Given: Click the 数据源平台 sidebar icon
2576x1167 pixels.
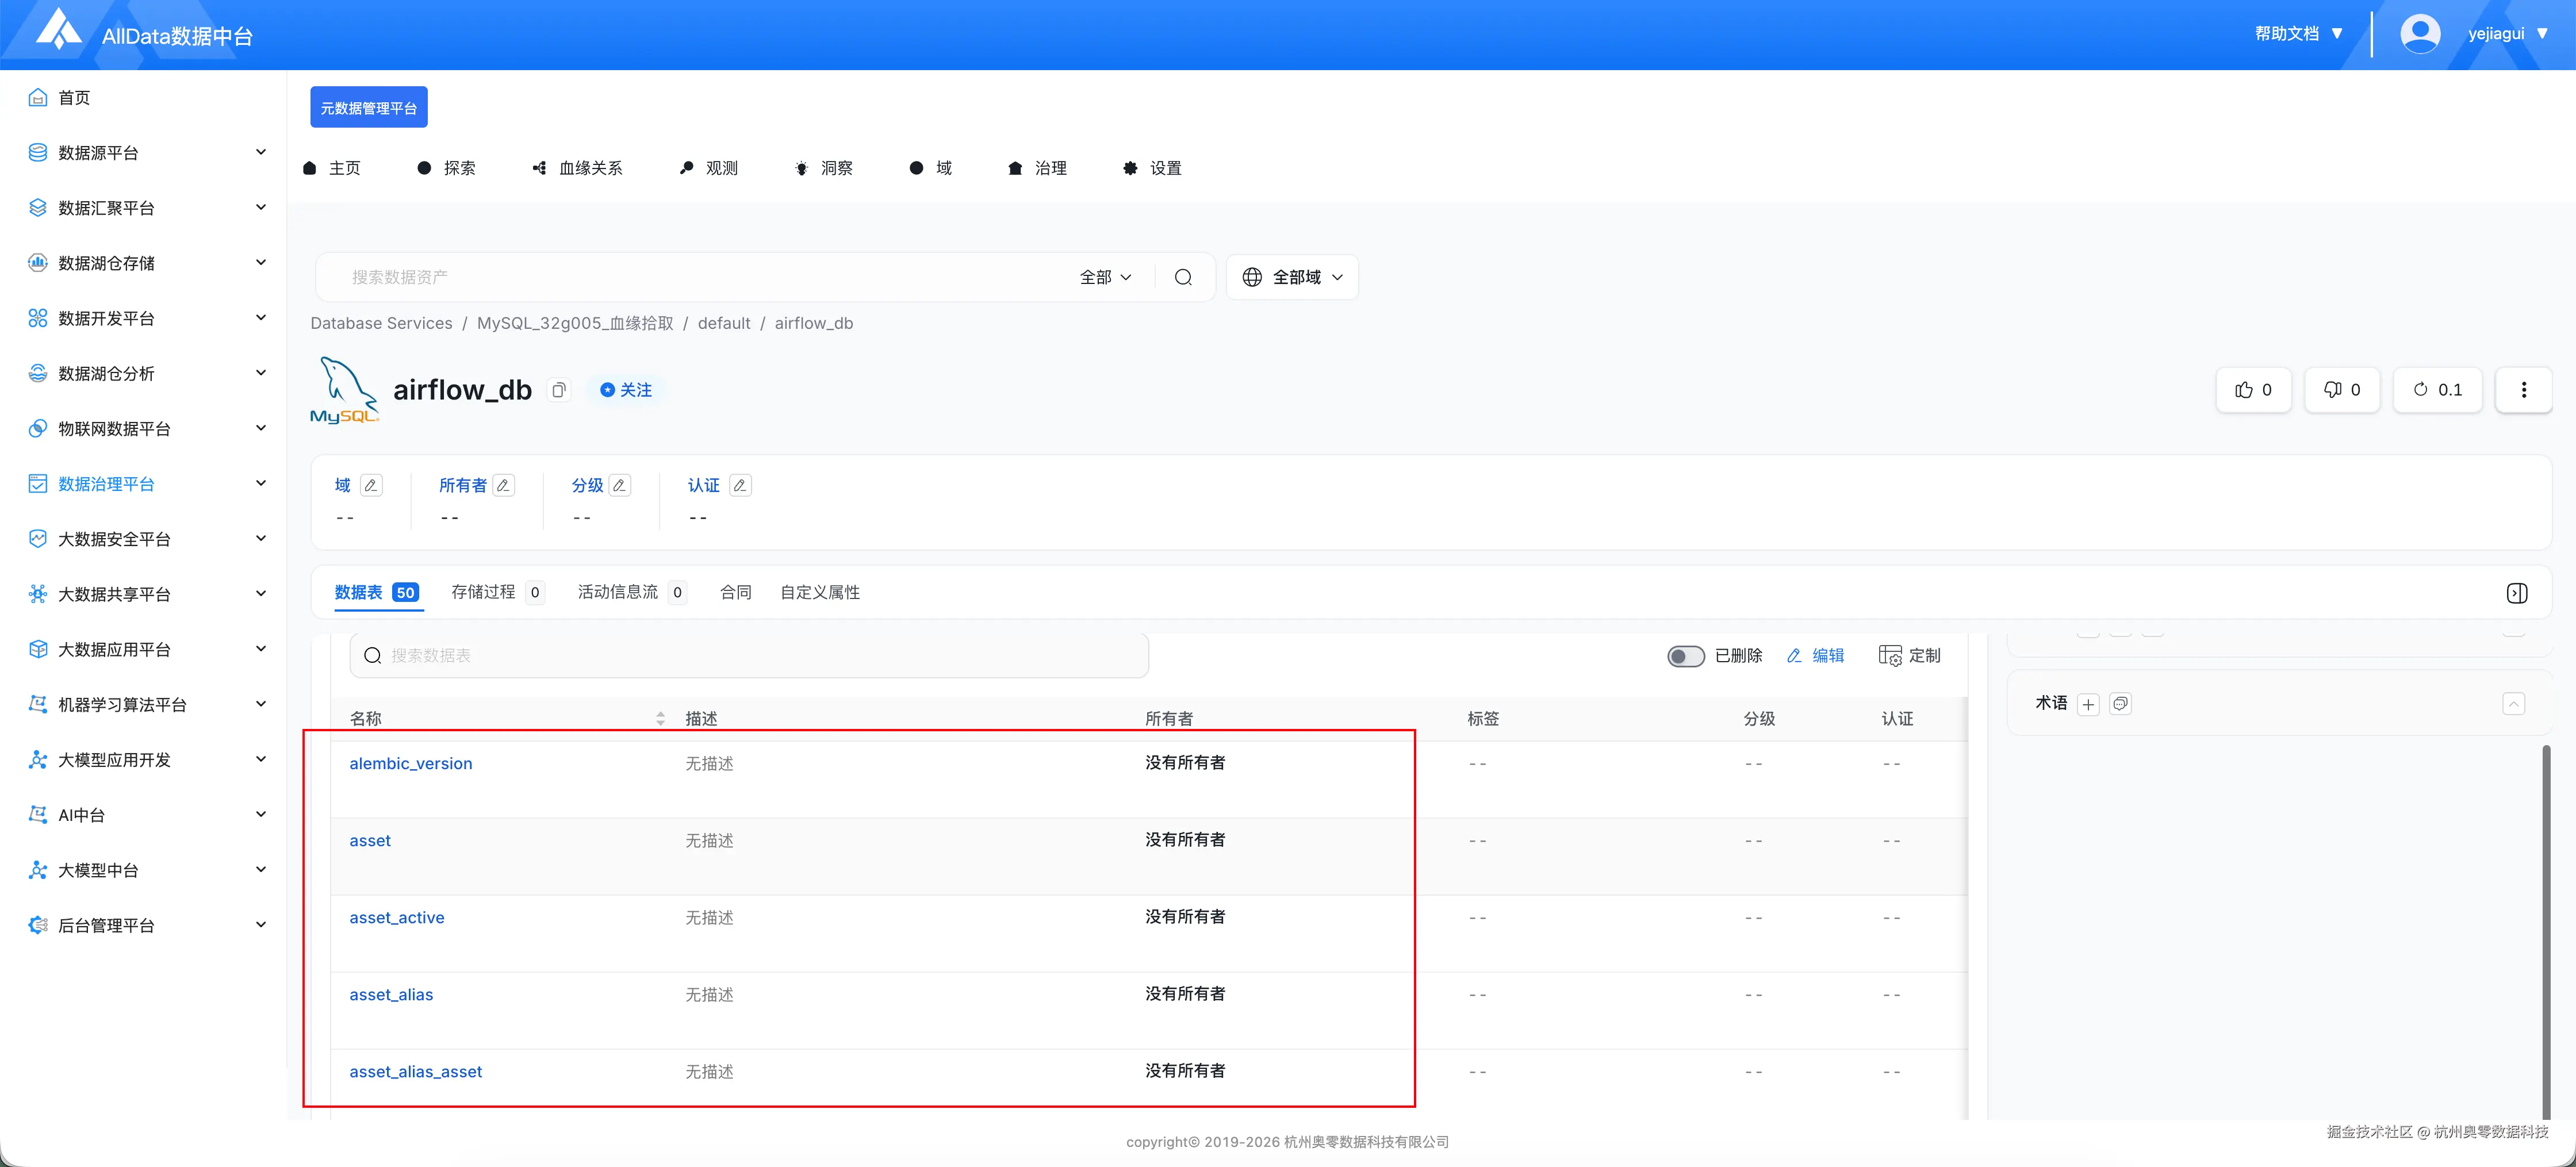Looking at the screenshot, I should (x=38, y=152).
